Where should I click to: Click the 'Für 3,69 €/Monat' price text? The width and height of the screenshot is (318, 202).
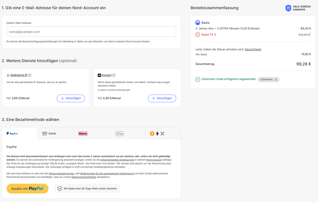tap(18, 98)
